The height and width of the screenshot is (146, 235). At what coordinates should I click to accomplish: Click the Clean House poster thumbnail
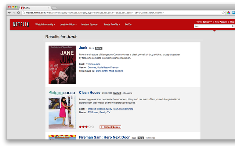coord(62,109)
